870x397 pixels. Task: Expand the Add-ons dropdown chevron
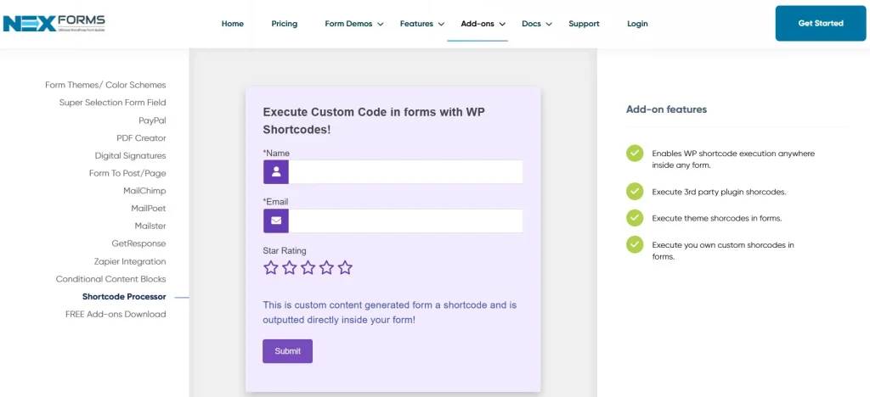pos(502,25)
